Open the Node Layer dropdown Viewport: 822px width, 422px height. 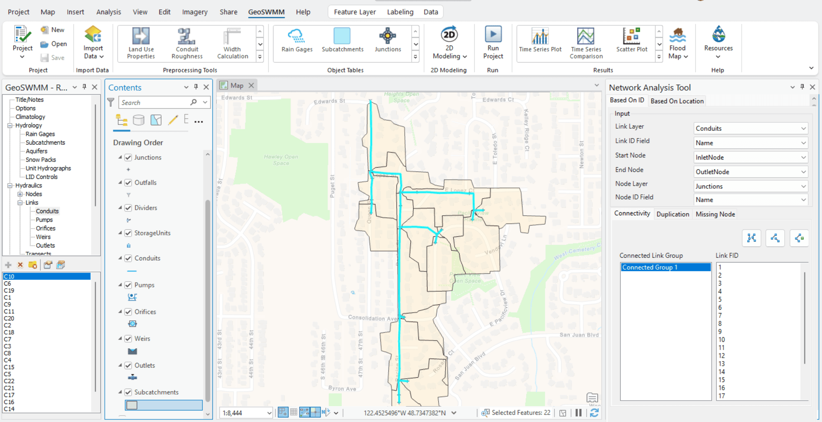coord(751,187)
